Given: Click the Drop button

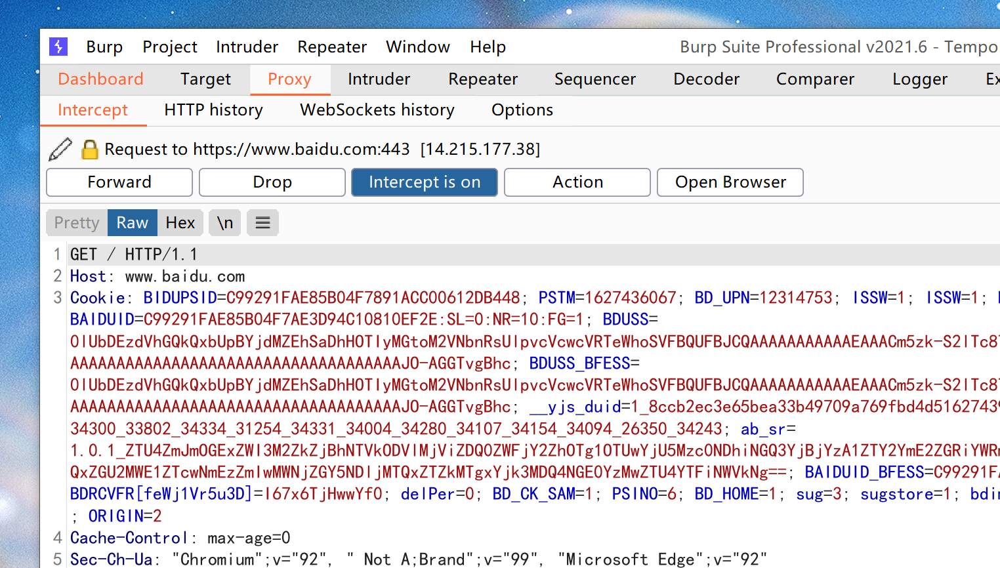Looking at the screenshot, I should tap(272, 182).
